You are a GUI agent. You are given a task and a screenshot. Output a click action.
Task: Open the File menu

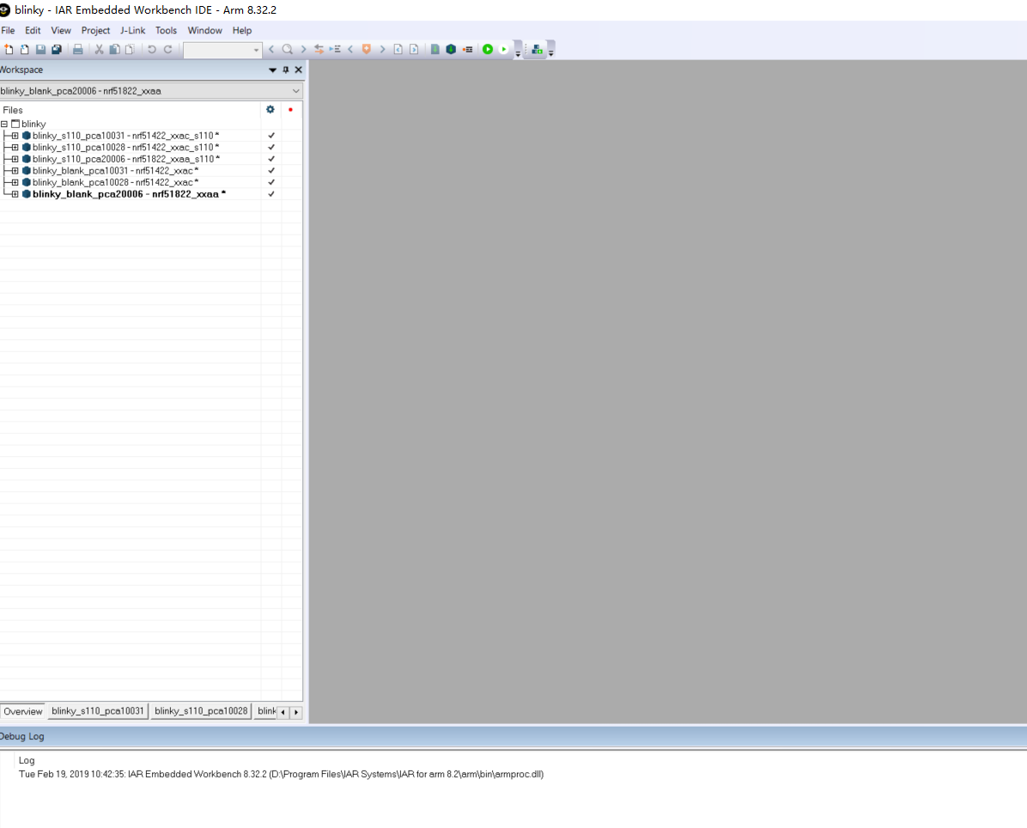click(x=8, y=30)
